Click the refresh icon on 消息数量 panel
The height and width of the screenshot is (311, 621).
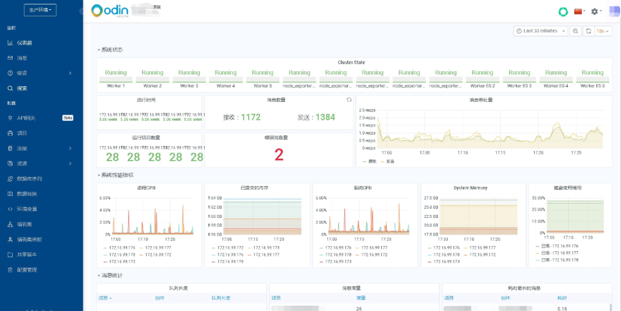(348, 99)
